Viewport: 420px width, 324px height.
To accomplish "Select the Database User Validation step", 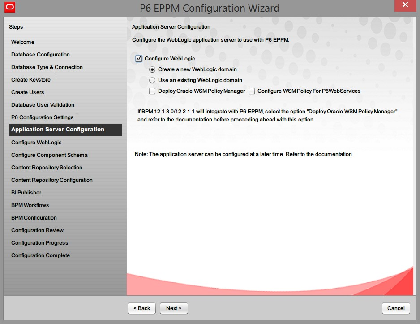I will coord(43,105).
